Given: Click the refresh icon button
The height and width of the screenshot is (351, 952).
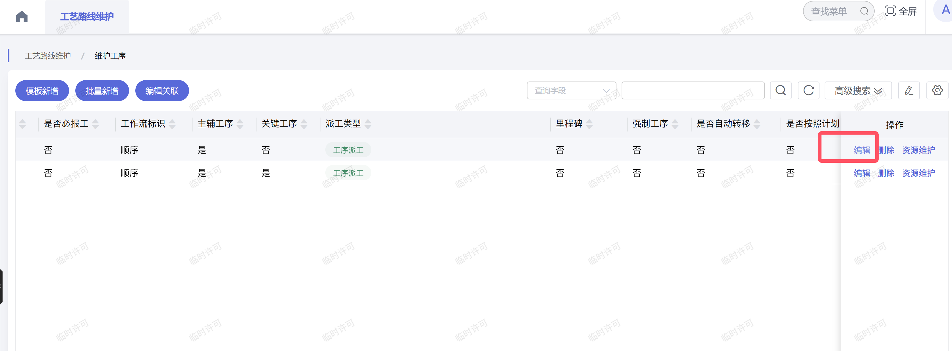Looking at the screenshot, I should pos(808,90).
